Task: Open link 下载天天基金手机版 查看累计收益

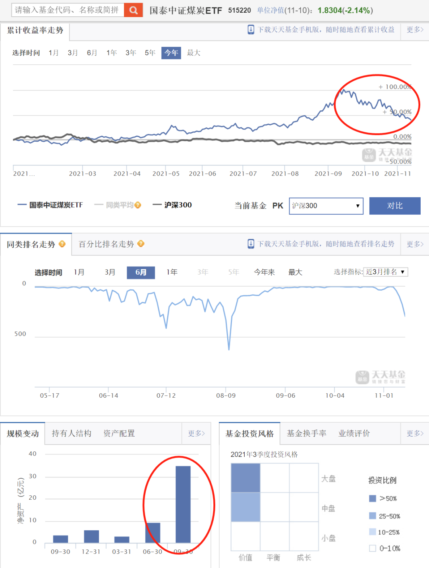Action: pyautogui.click(x=326, y=30)
